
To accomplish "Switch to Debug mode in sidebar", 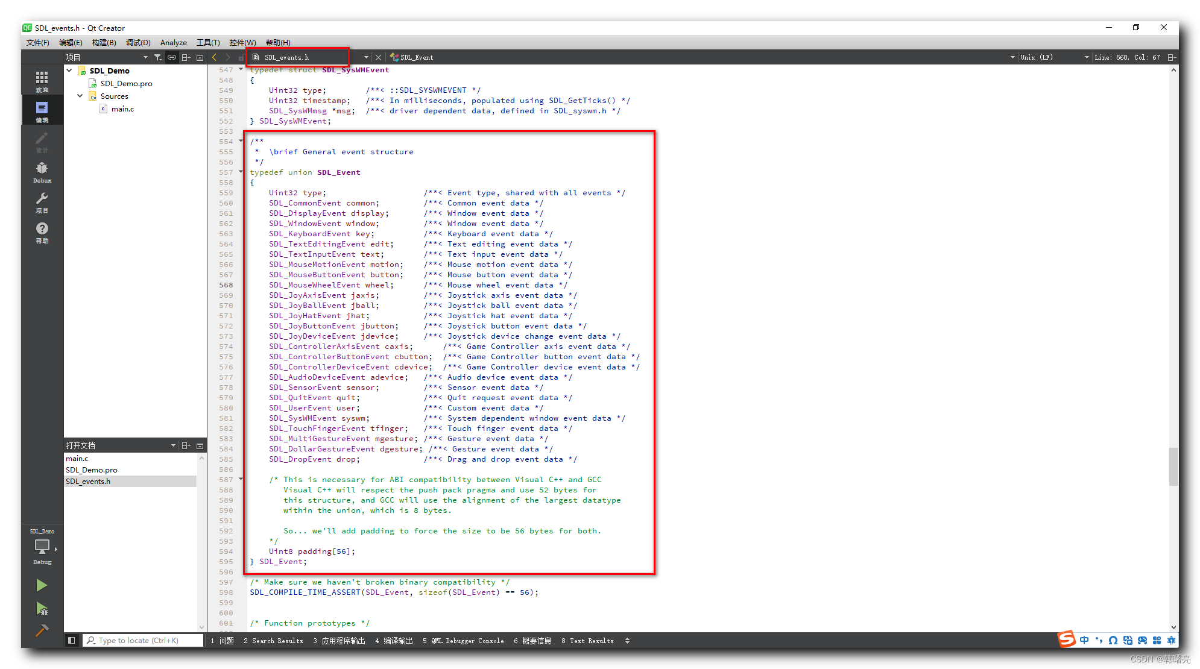I will click(42, 171).
